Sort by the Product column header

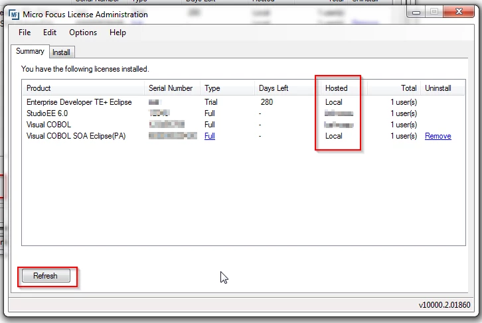(83, 88)
